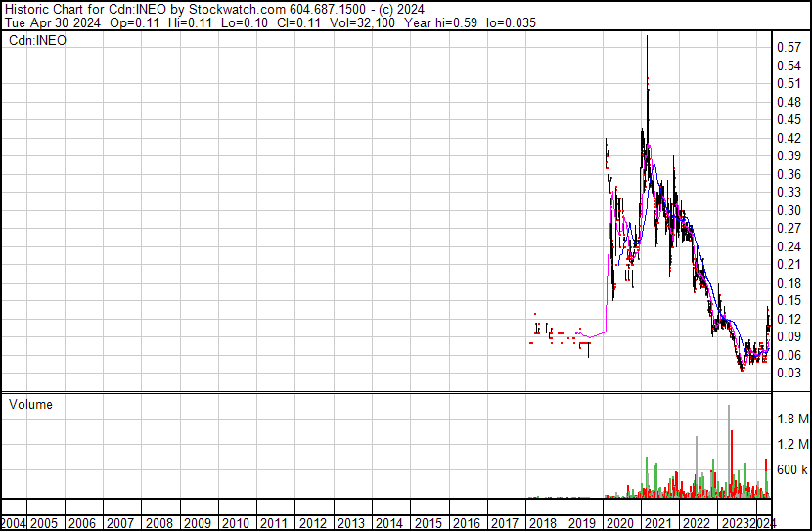Click the 0.48 price axis label
The image size is (812, 531).
point(789,102)
